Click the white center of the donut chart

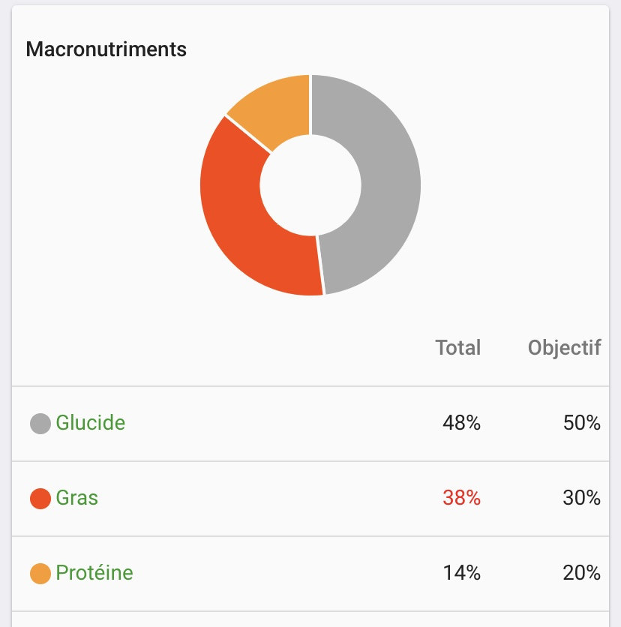310,184
